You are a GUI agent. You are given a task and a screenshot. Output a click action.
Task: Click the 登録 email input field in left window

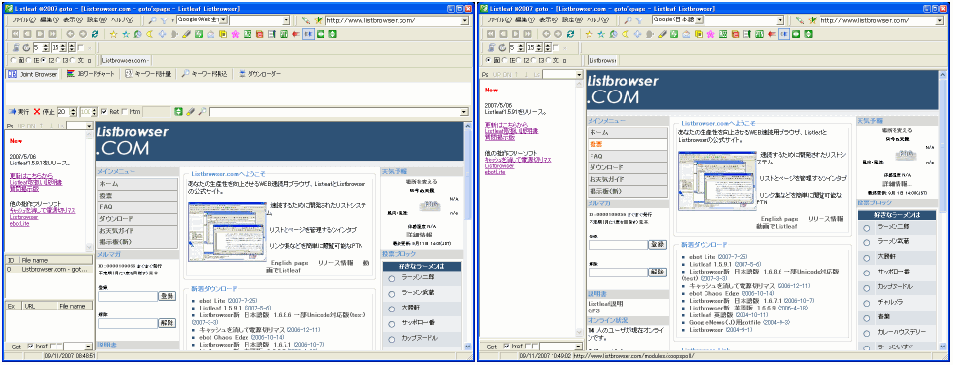pos(128,296)
